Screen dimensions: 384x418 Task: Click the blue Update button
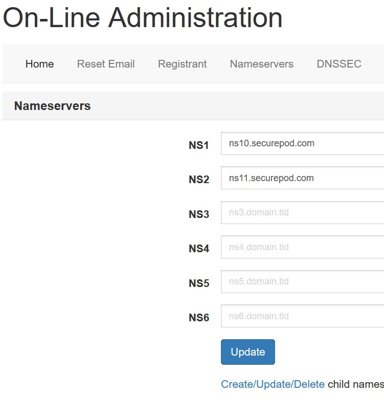point(248,352)
